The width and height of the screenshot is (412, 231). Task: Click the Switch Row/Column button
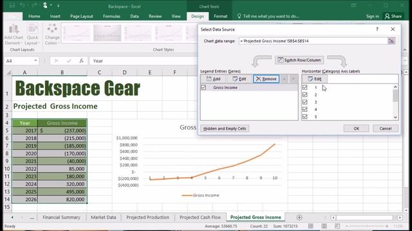pyautogui.click(x=299, y=60)
